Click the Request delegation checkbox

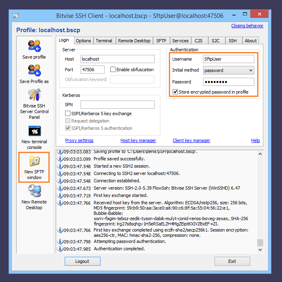[x=68, y=121]
